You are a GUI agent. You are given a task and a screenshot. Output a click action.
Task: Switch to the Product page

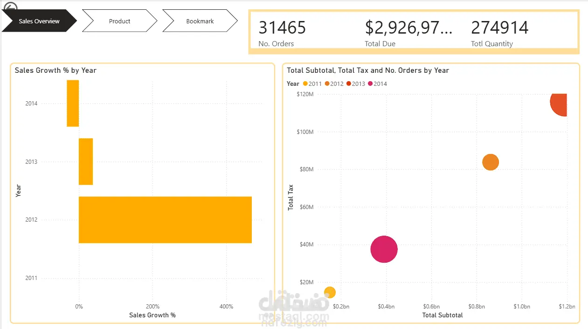pos(120,21)
